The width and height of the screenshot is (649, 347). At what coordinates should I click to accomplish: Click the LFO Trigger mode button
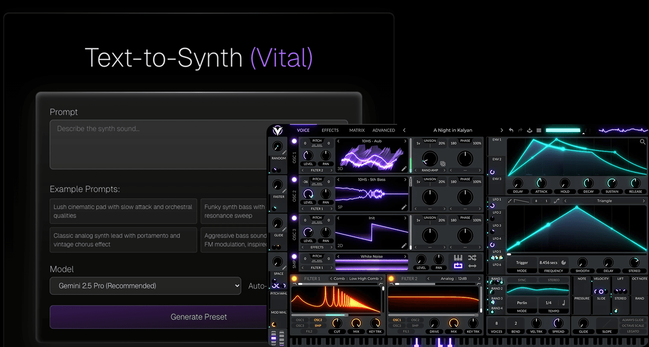(522, 263)
